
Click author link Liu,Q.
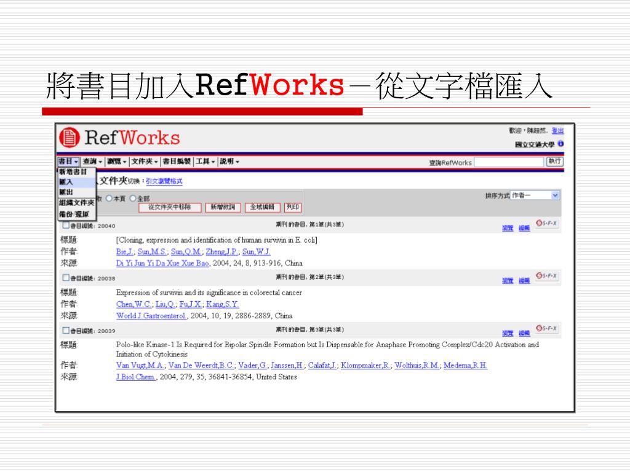click(x=165, y=304)
